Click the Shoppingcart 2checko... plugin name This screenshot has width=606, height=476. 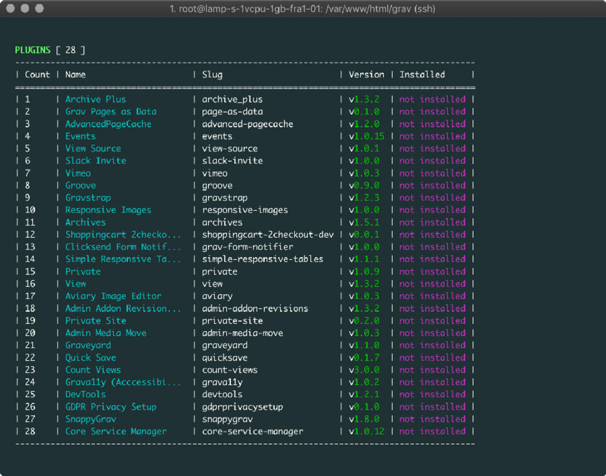pyautogui.click(x=123, y=235)
